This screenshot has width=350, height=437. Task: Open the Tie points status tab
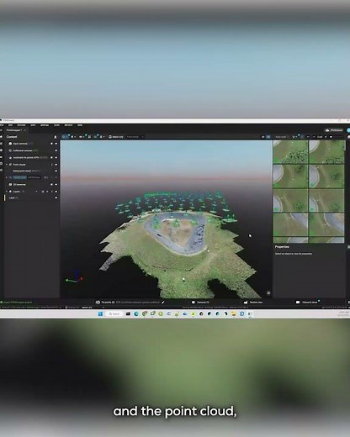click(x=105, y=303)
